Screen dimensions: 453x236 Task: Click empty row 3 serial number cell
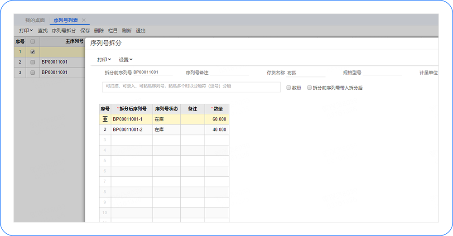(x=132, y=140)
